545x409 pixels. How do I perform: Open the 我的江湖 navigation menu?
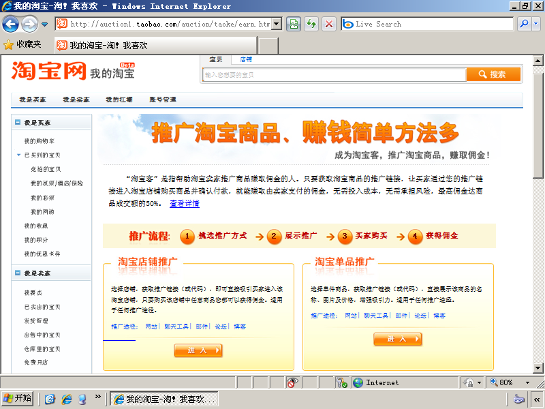click(119, 100)
